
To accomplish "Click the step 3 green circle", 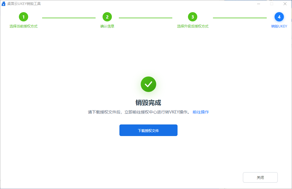I will (193, 17).
